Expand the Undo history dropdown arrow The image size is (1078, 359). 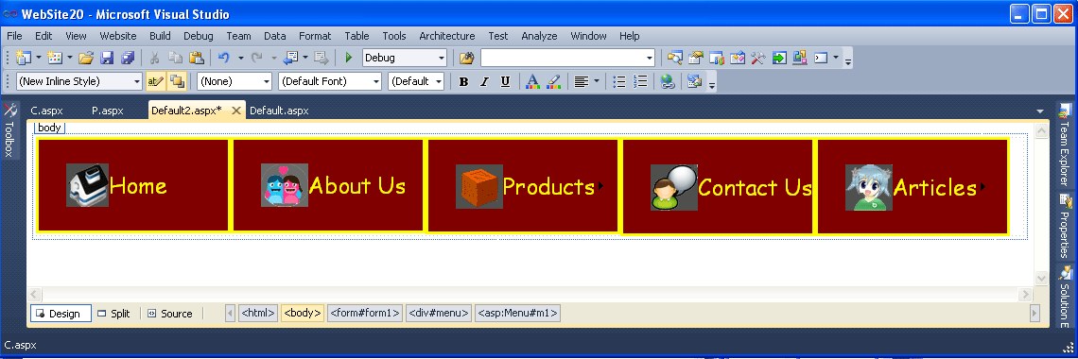pos(240,58)
